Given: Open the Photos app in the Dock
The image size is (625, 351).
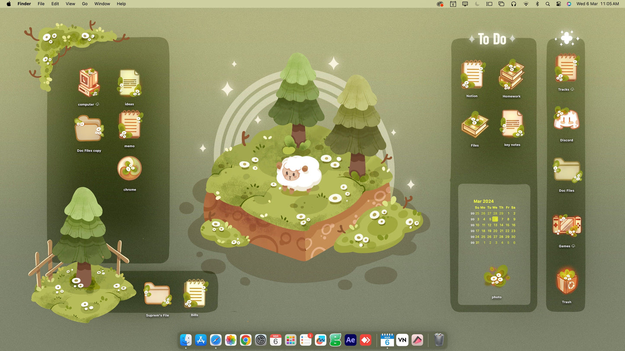Looking at the screenshot, I should point(231,340).
